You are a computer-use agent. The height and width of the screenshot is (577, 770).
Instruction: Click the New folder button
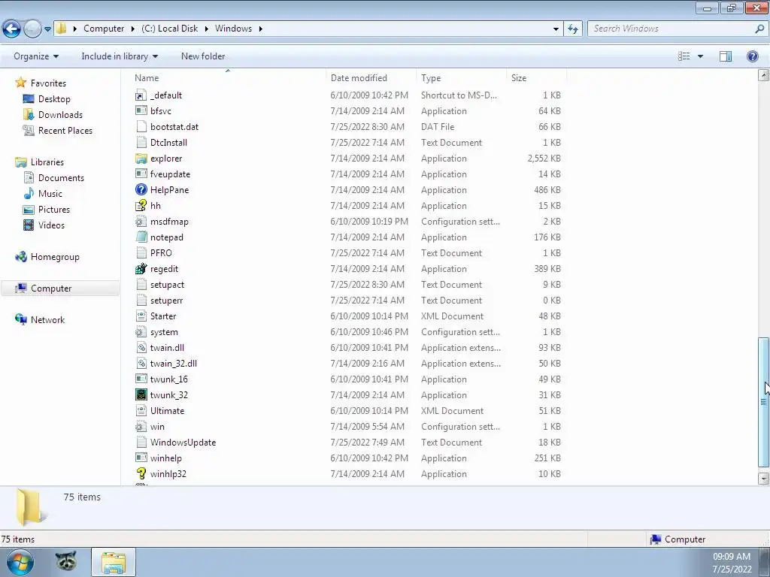click(203, 56)
